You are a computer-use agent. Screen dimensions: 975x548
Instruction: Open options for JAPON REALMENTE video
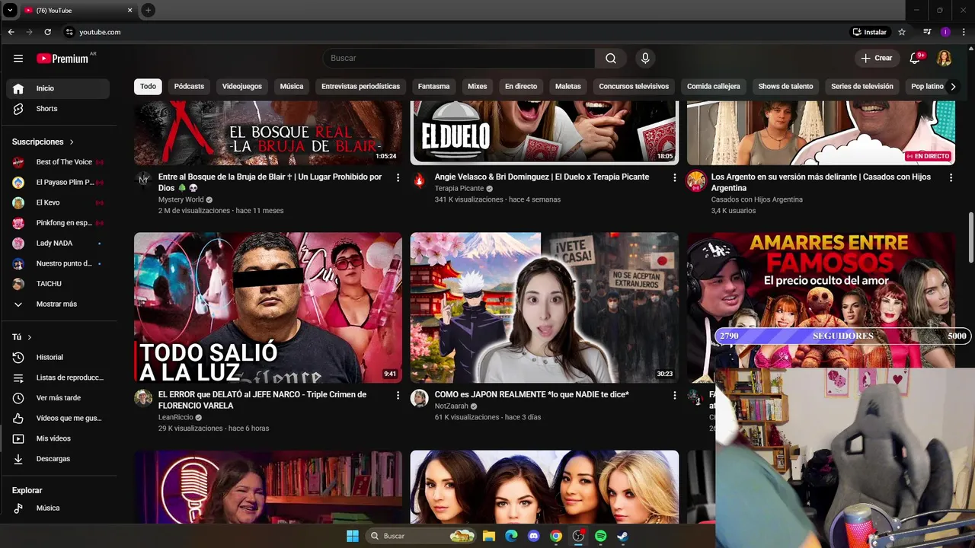[674, 395]
